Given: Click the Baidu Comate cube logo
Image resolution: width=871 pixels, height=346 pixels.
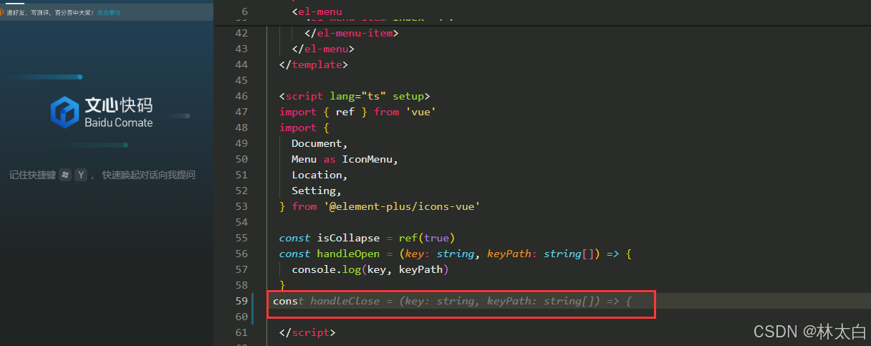Looking at the screenshot, I should (64, 112).
